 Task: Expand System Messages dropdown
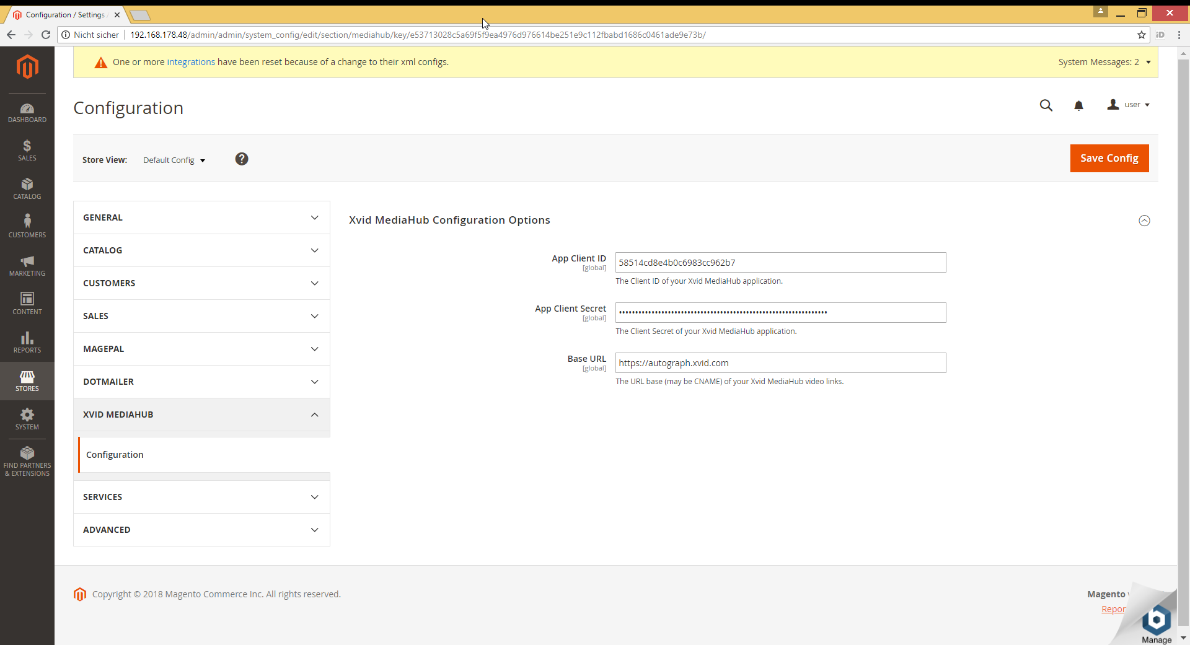coord(1104,62)
